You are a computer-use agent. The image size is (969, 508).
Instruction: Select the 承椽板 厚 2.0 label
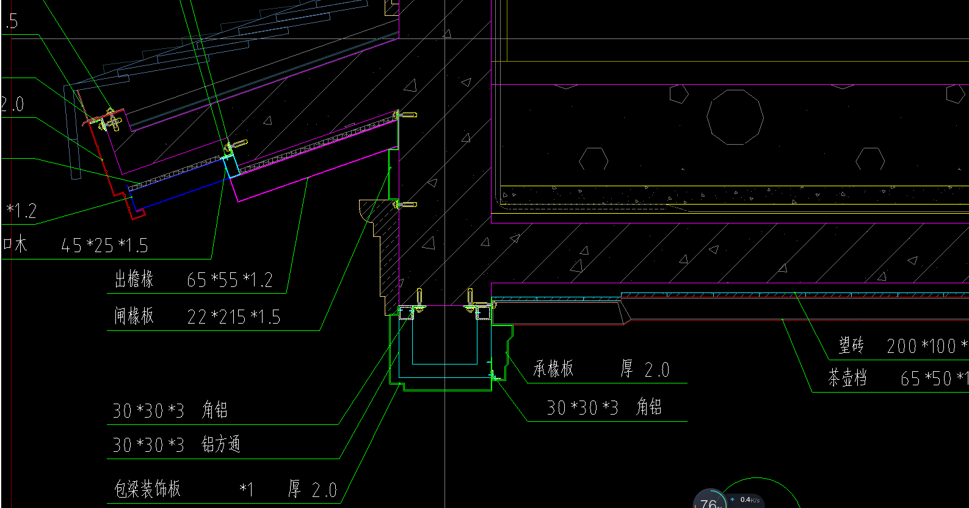601,369
